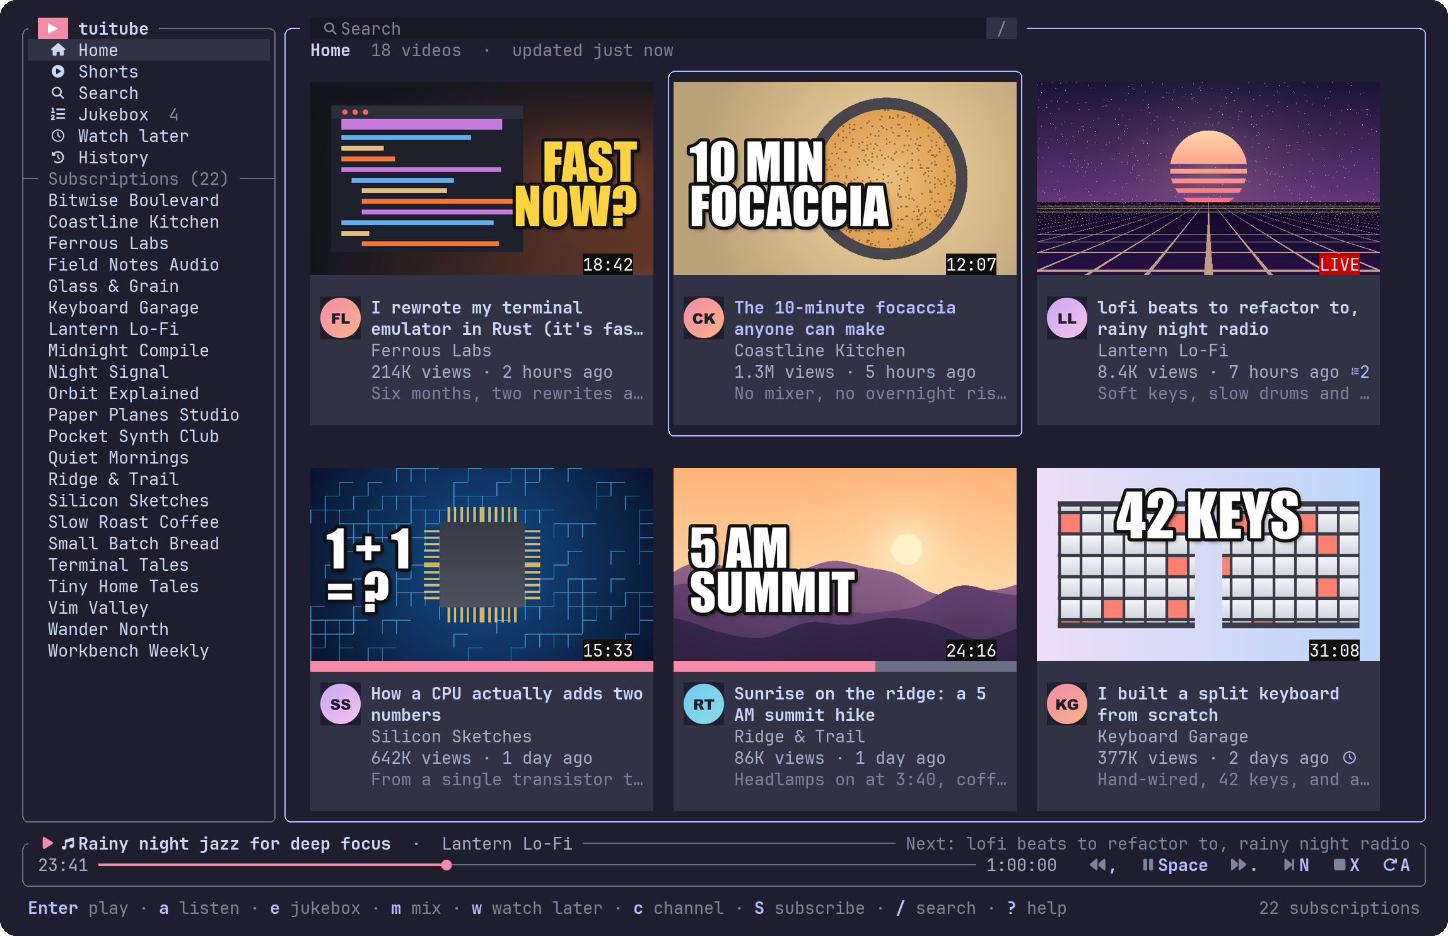Seek using the player progress slider handle
The height and width of the screenshot is (936, 1448).
tap(447, 865)
